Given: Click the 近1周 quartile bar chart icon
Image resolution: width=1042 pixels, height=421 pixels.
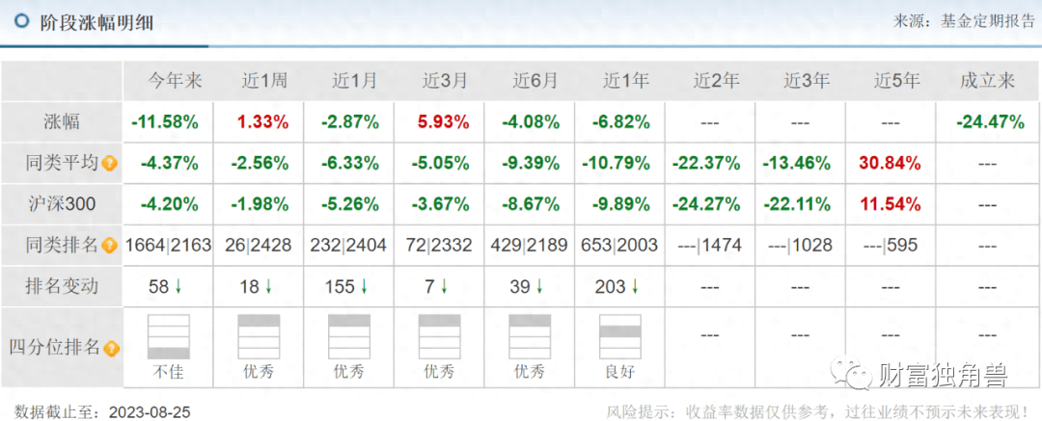Looking at the screenshot, I should coord(259,337).
